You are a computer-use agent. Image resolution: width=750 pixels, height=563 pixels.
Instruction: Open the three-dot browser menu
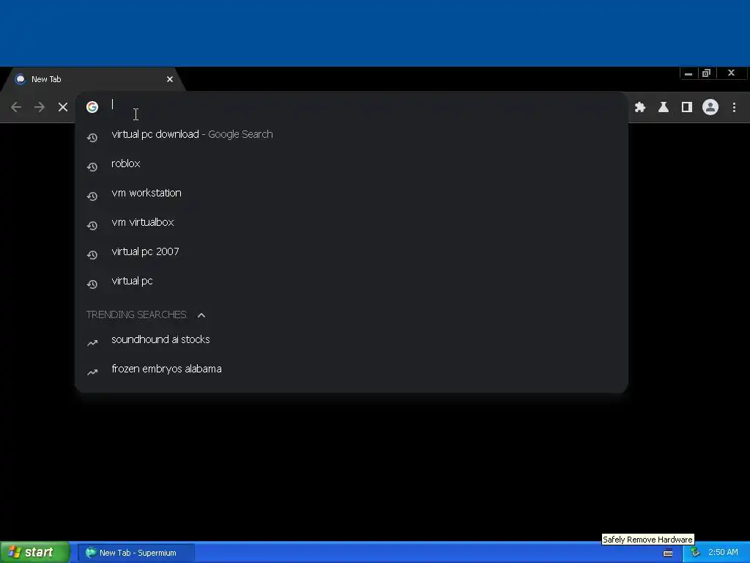click(734, 107)
